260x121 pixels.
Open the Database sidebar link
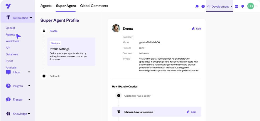click(12, 54)
